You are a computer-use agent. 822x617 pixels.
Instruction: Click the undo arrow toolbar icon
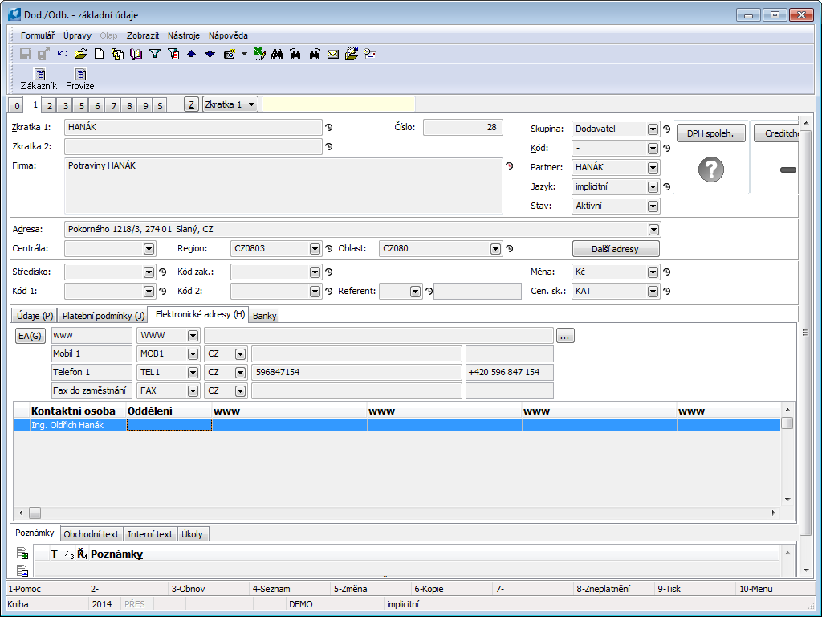click(x=63, y=55)
